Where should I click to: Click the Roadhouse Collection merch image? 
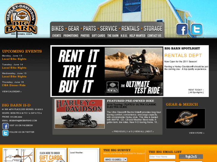point(186,119)
